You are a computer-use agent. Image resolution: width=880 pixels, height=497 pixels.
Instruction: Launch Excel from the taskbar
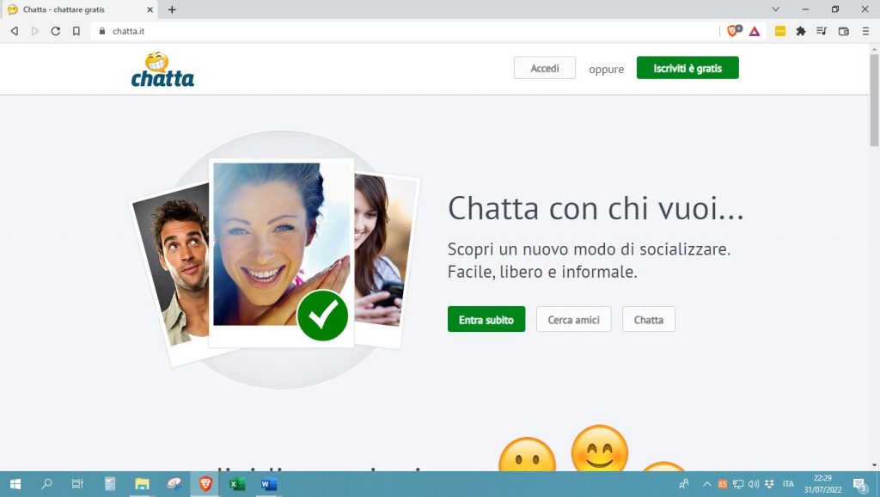235,485
